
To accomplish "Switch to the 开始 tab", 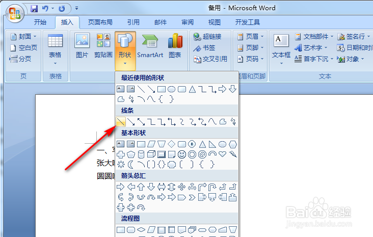I will (40, 22).
